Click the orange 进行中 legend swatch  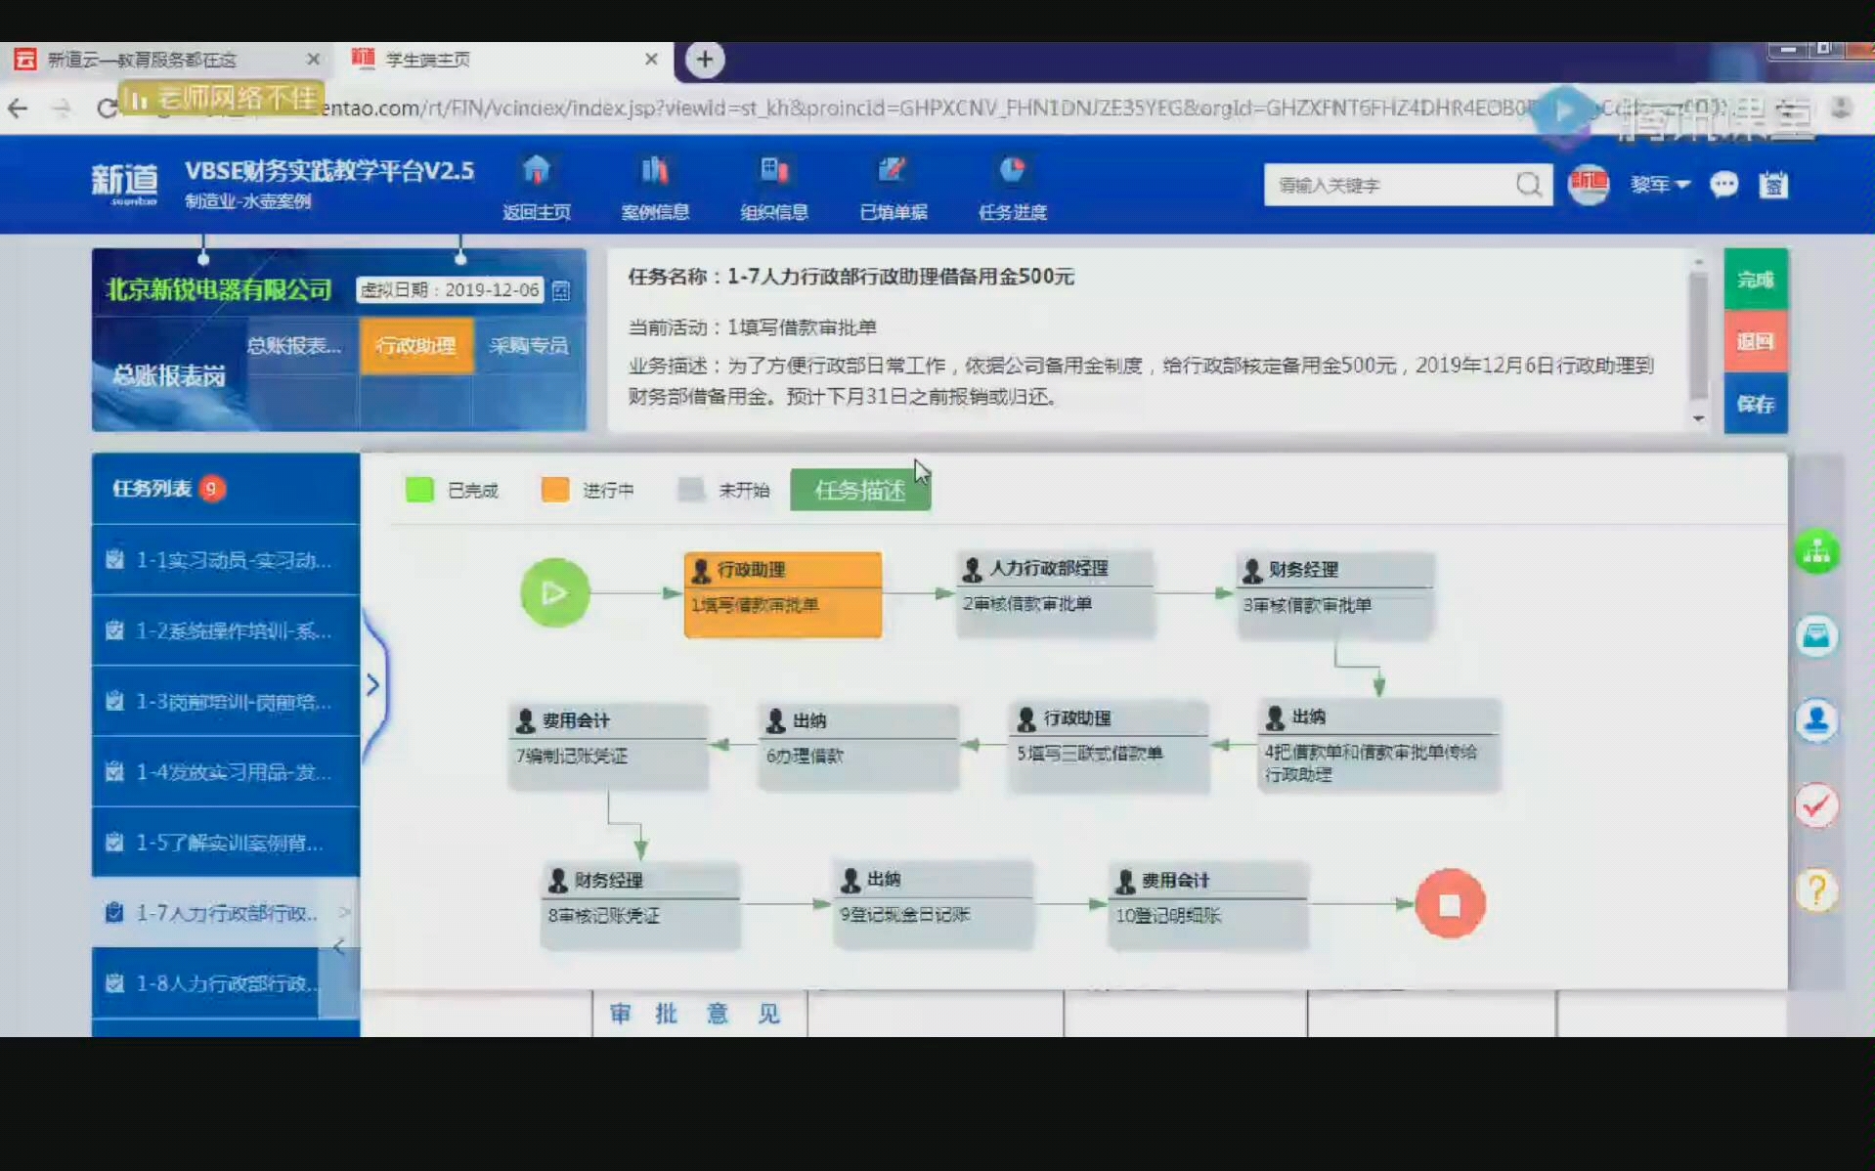pos(555,490)
